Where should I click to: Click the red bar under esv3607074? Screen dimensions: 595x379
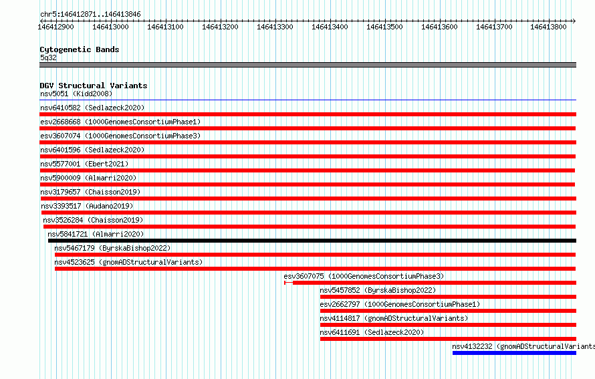tap(308, 142)
